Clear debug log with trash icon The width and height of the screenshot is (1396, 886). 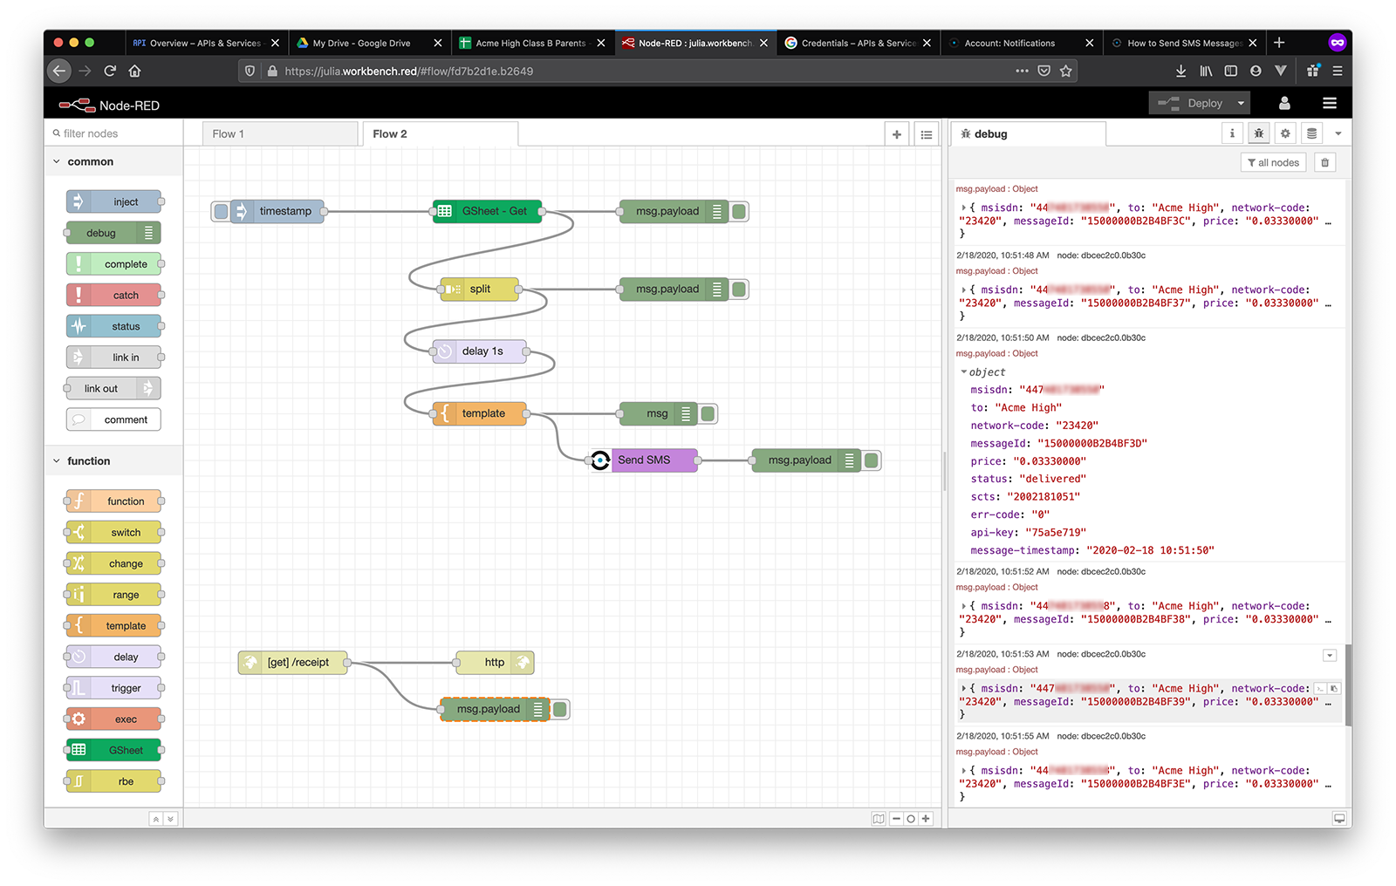1324,162
